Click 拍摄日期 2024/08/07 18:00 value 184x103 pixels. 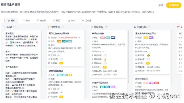coord(110,71)
